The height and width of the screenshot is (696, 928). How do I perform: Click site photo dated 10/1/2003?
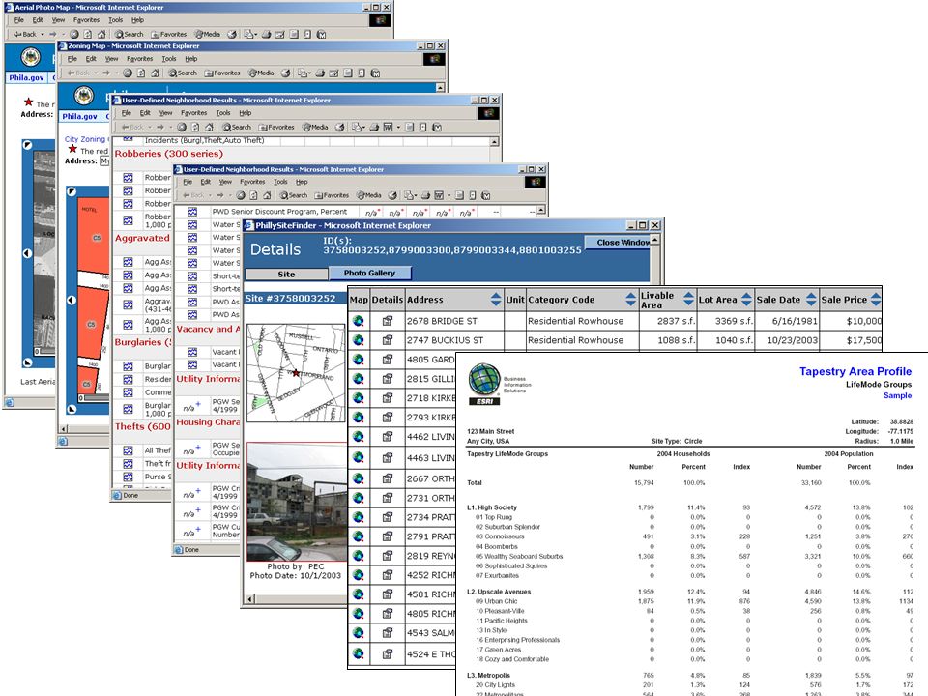point(297,502)
